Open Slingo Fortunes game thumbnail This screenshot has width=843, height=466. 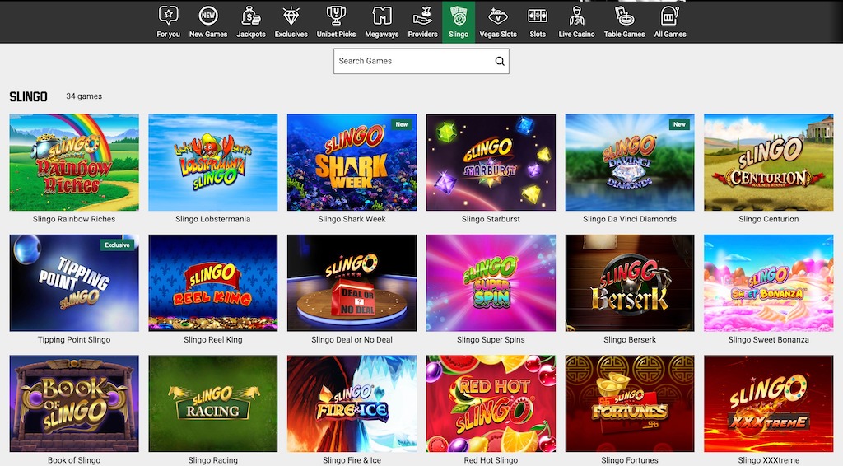click(x=630, y=403)
